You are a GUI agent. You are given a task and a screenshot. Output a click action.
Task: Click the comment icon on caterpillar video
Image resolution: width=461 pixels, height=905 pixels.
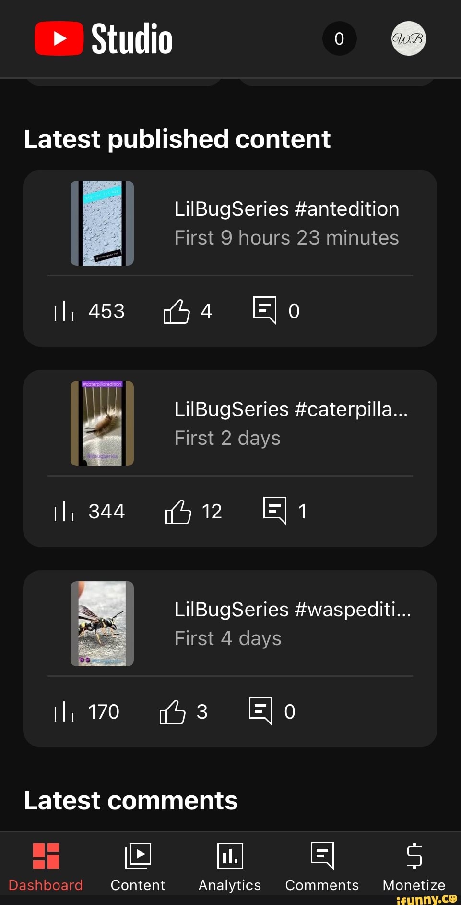pyautogui.click(x=275, y=510)
